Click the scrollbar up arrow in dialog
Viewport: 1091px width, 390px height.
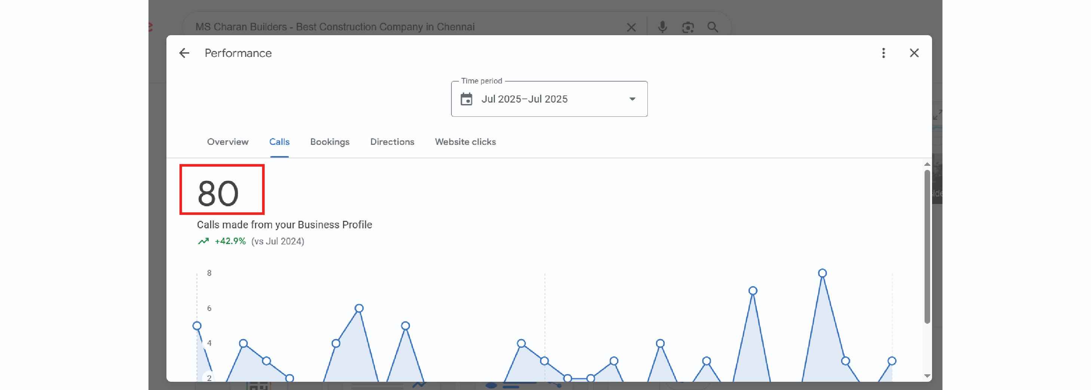point(927,164)
